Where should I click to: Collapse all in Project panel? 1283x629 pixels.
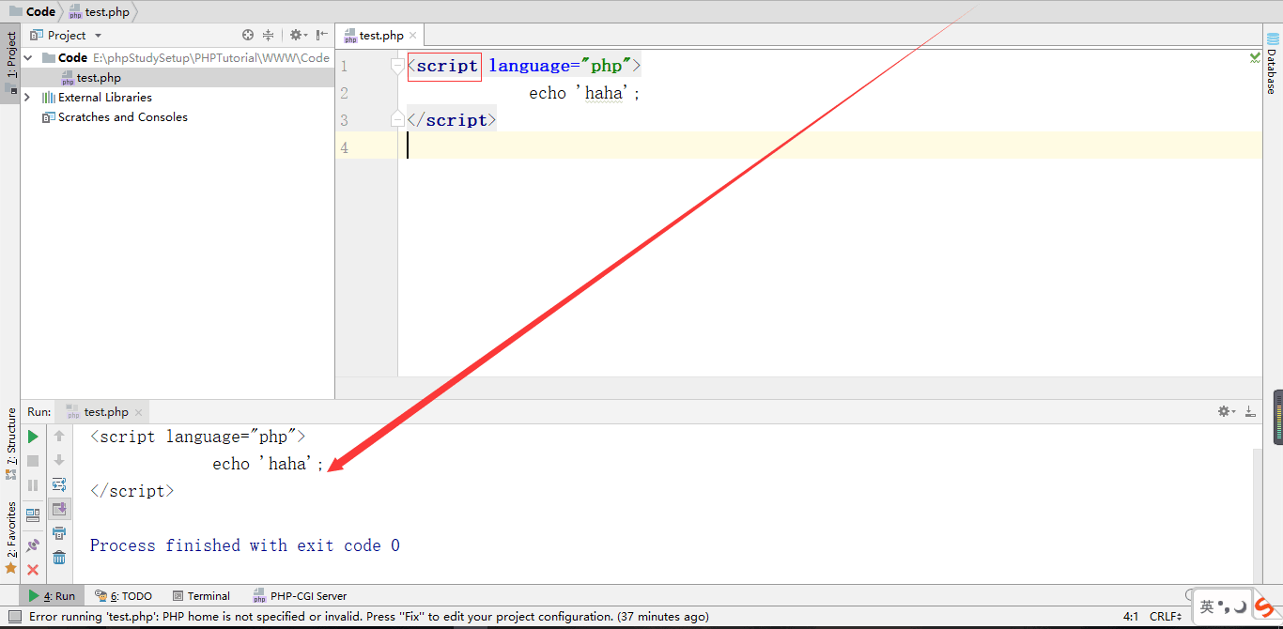point(268,35)
